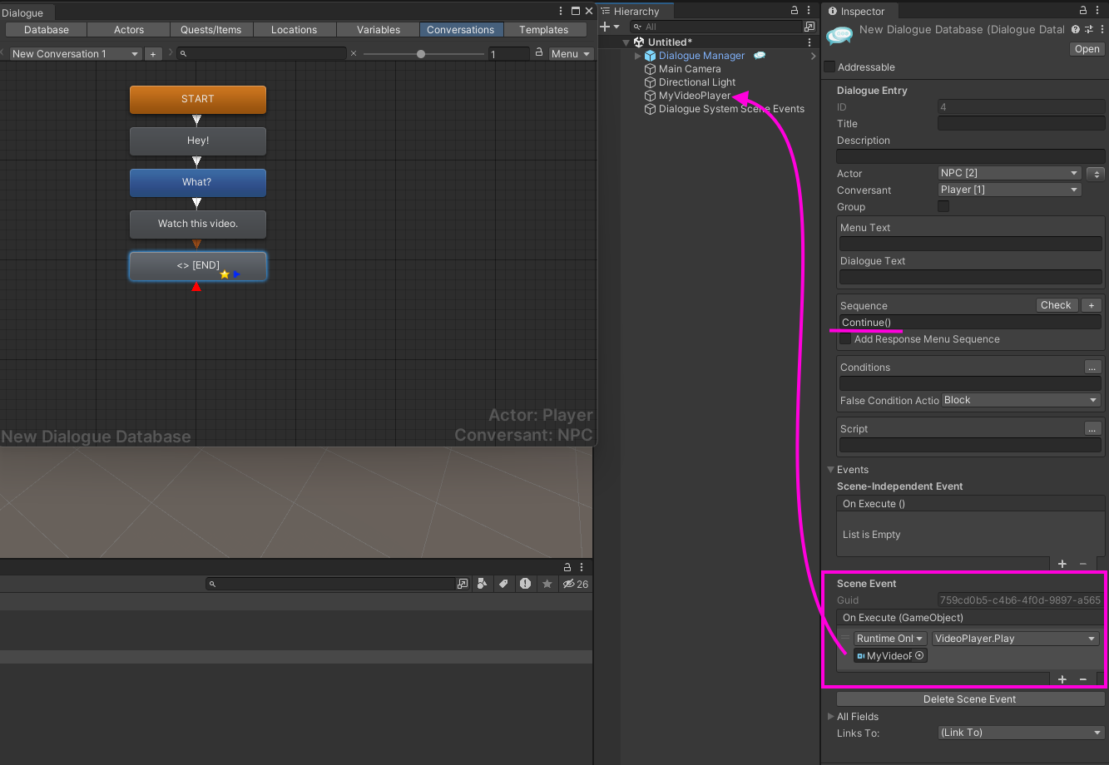Enable Add Response Menu Sequence checkbox
Viewport: 1109px width, 765px height.
pyautogui.click(x=845, y=338)
